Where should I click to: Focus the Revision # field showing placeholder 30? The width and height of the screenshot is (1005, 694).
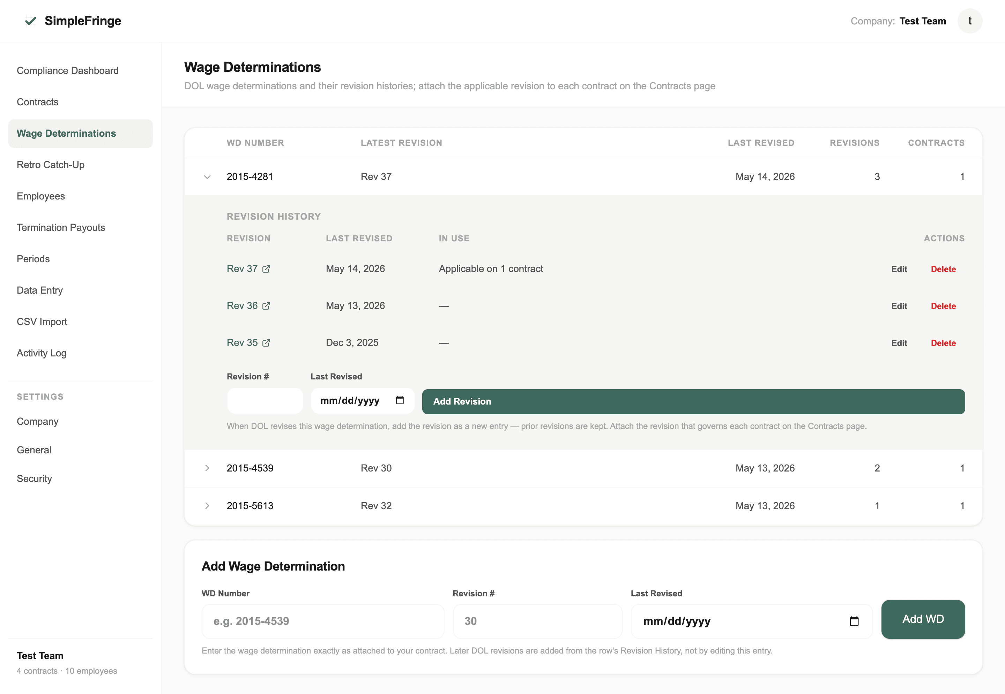(537, 621)
